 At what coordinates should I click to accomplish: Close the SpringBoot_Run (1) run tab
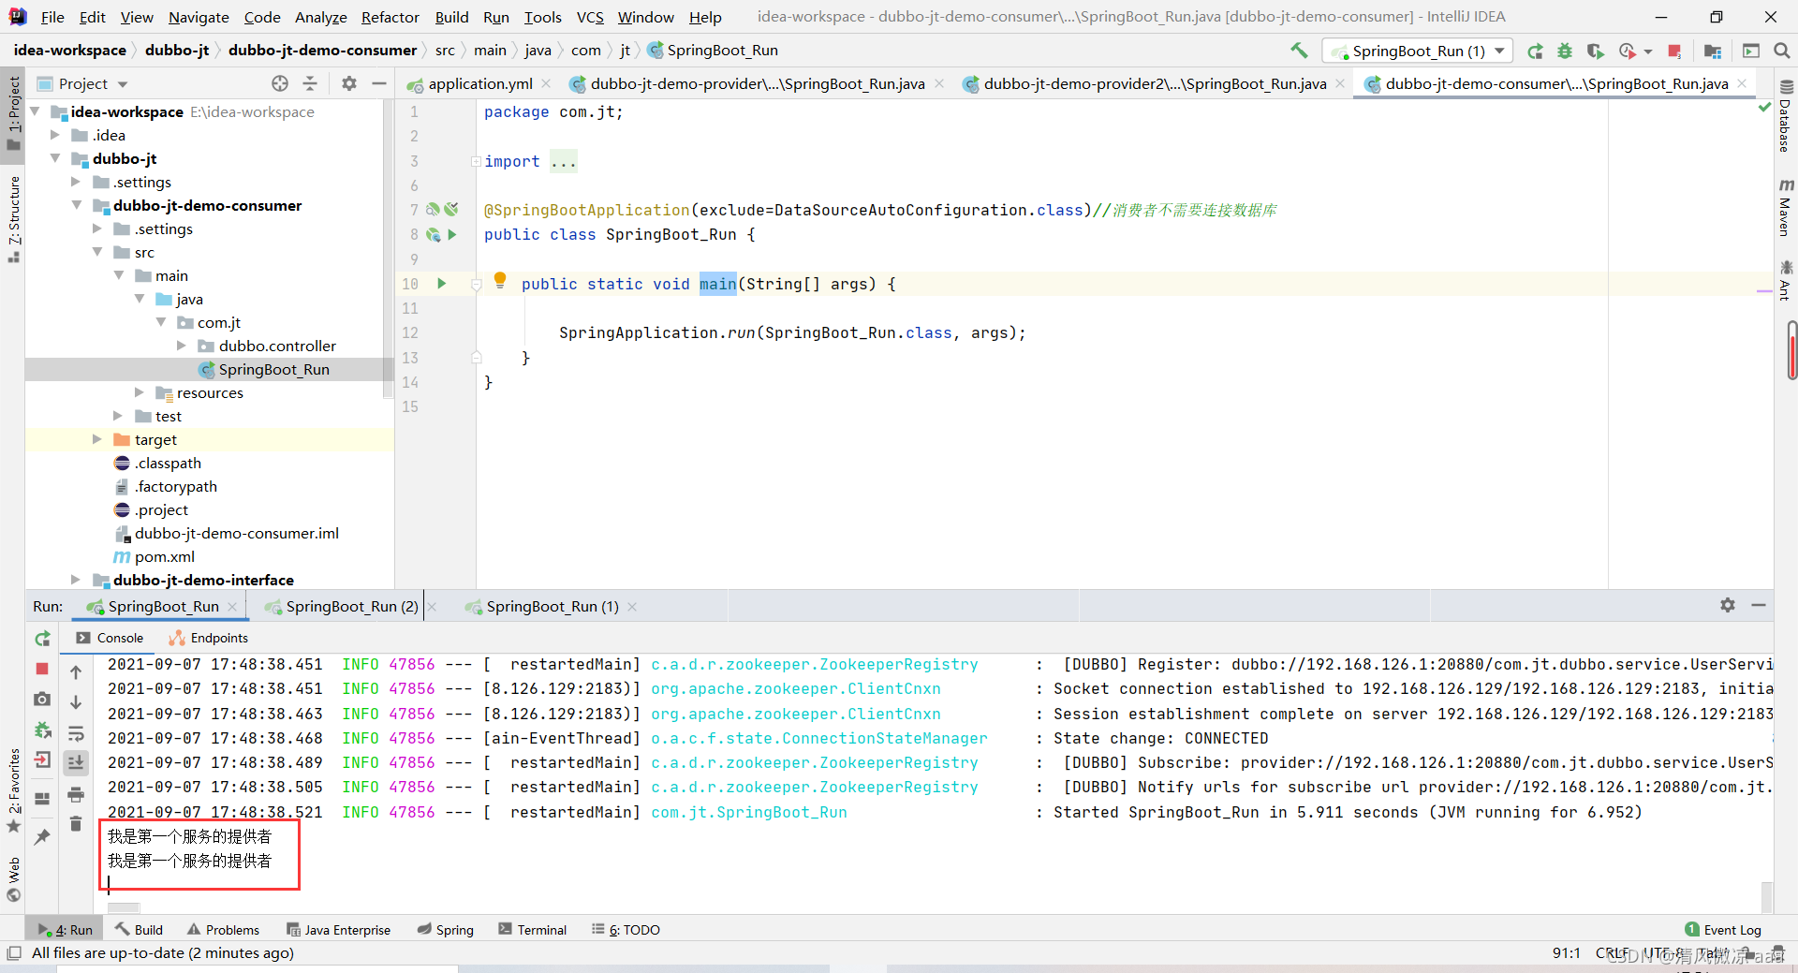point(632,607)
